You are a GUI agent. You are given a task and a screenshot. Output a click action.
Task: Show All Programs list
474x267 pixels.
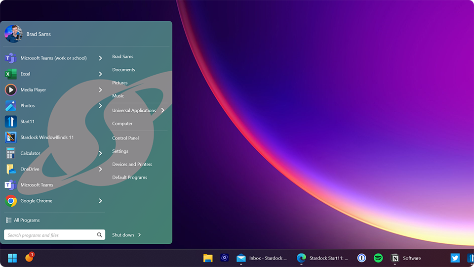27,220
